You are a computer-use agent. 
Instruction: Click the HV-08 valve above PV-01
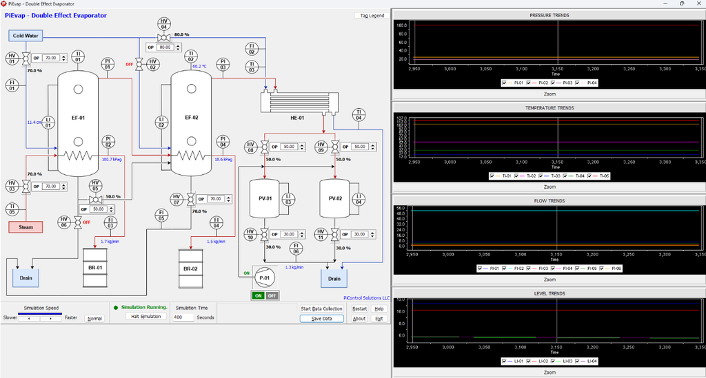pos(265,147)
